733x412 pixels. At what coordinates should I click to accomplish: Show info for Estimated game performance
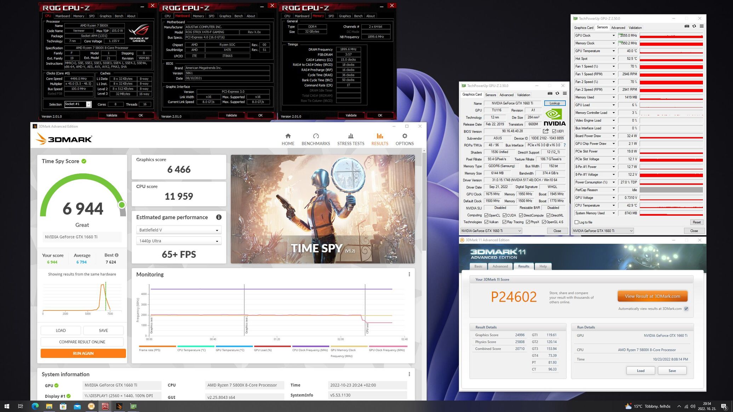(219, 217)
